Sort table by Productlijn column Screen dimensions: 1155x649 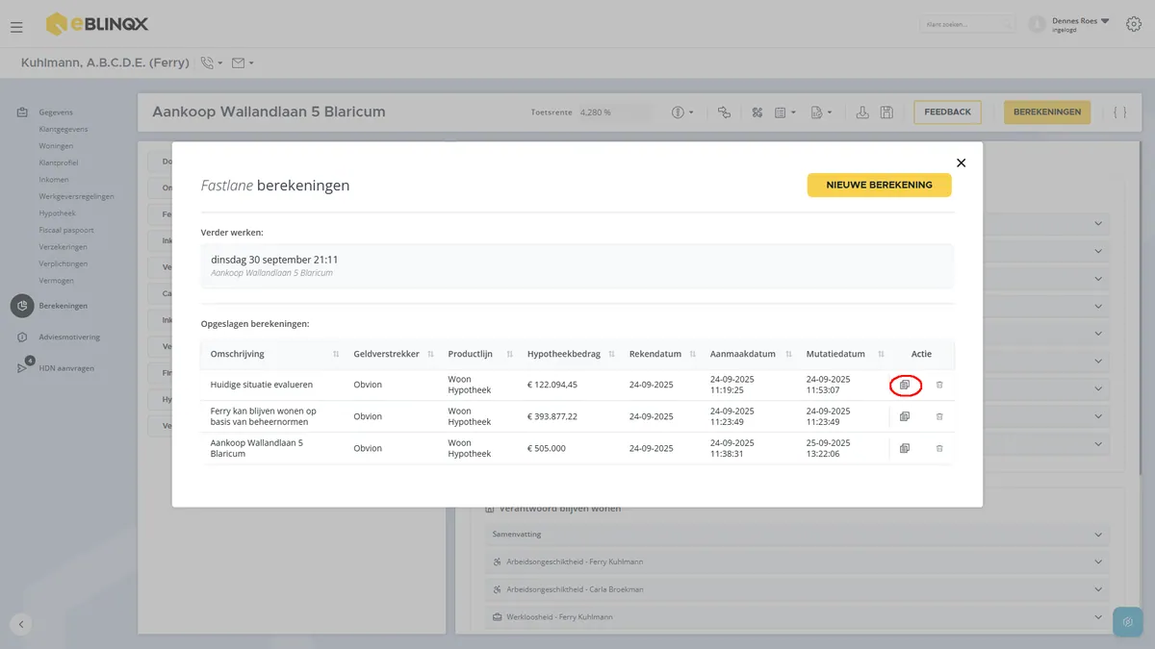point(510,355)
